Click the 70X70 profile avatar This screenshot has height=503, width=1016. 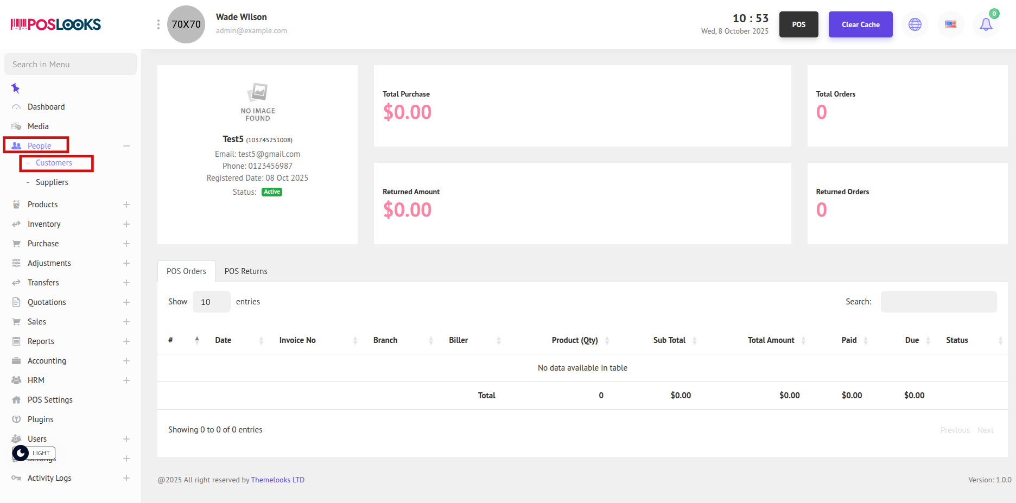(186, 24)
